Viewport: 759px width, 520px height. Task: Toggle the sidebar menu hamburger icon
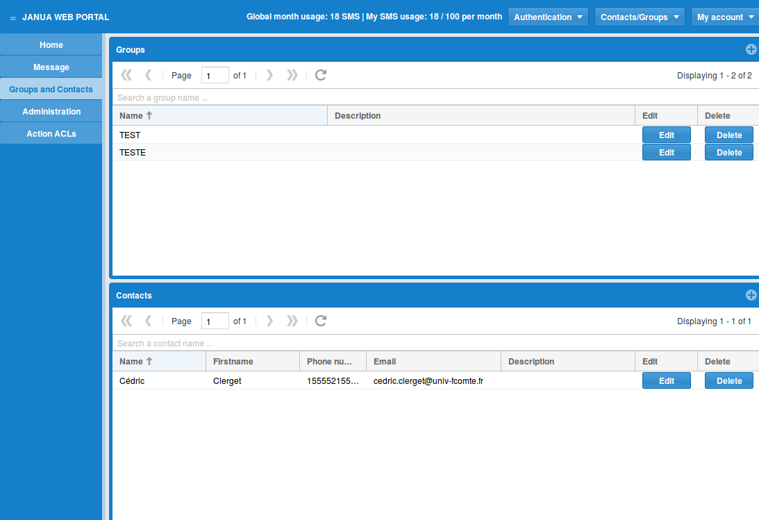pos(13,18)
